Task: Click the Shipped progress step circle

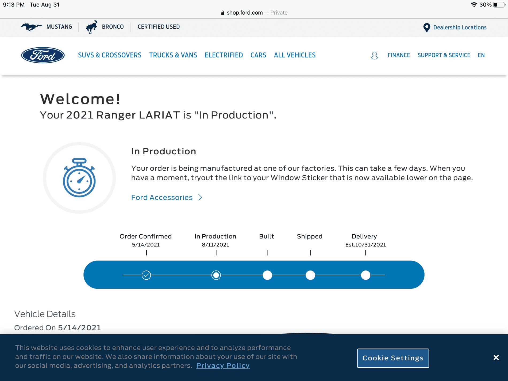Action: pos(310,275)
